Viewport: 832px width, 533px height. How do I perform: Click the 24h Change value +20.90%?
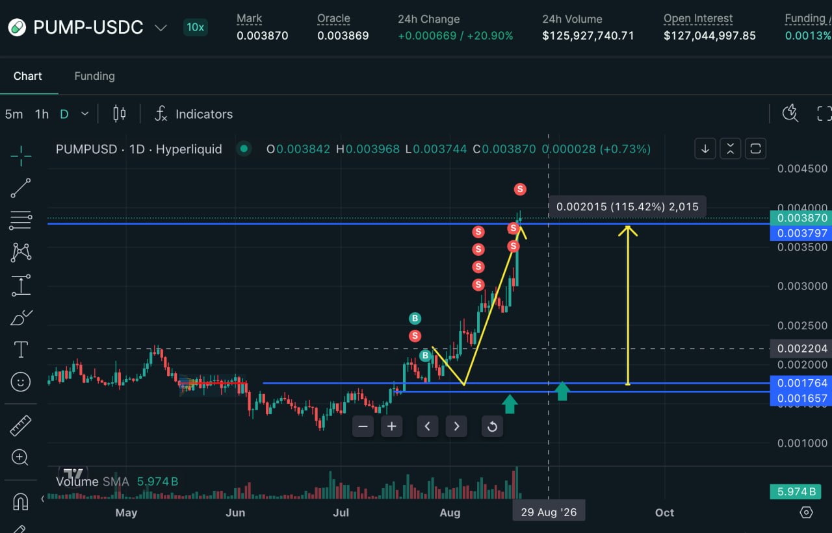pos(489,36)
